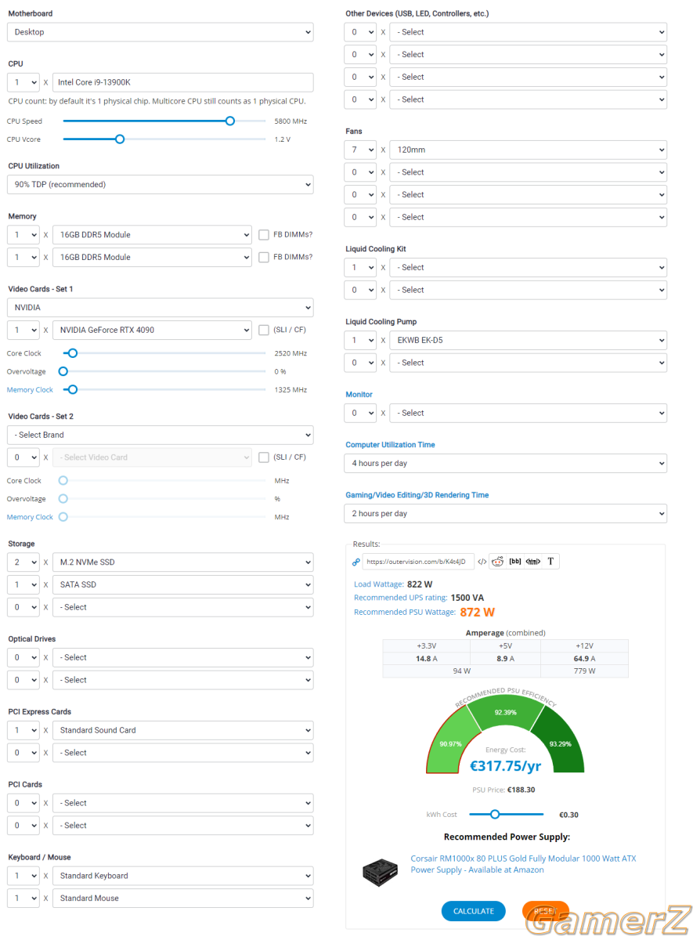Change quantity of RTX 4090 video cards
This screenshot has height=940, width=693.
point(23,330)
